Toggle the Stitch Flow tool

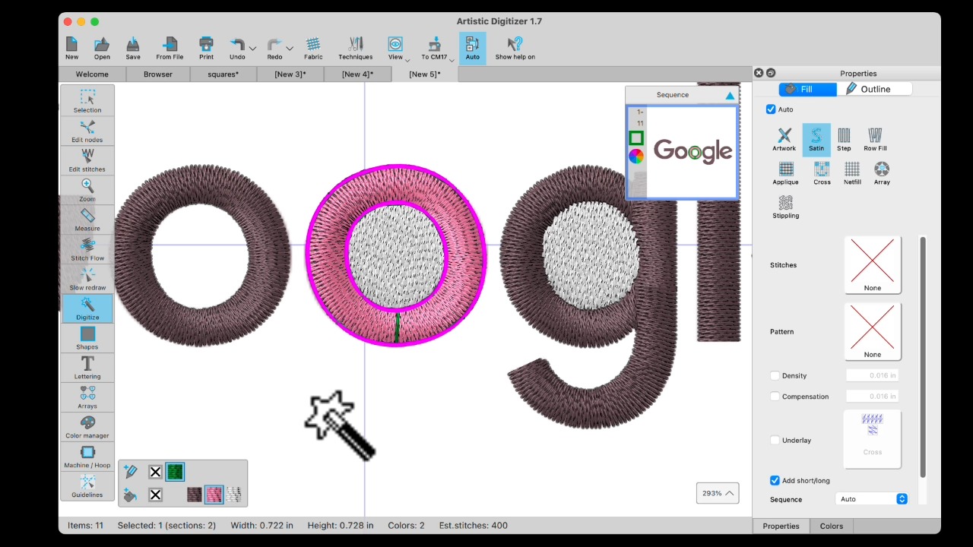pos(87,248)
